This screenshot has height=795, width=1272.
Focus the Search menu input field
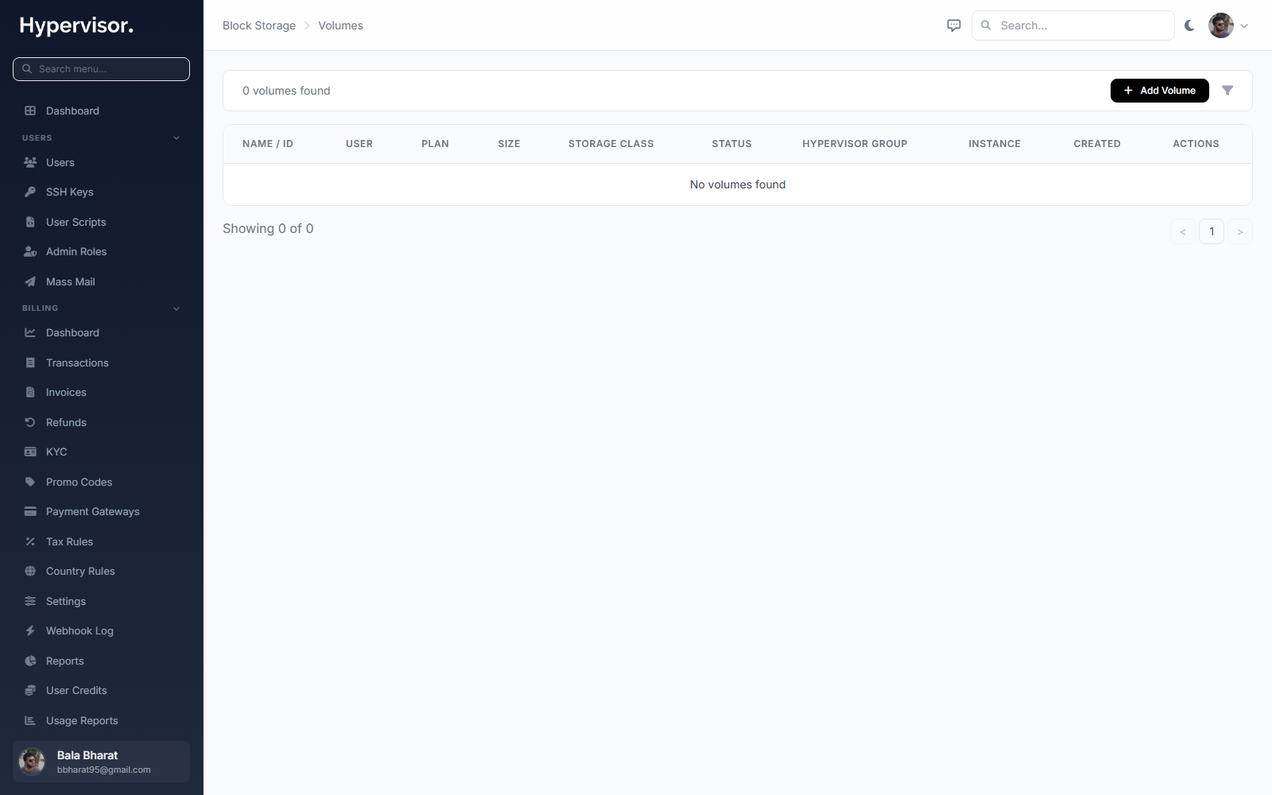click(x=101, y=69)
